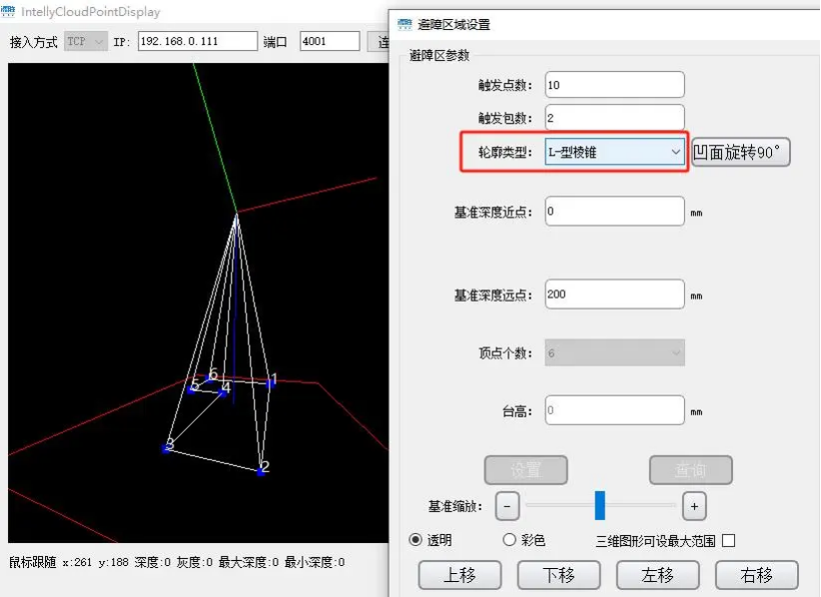Click vertex 4 in the 3D view
The image size is (821, 597).
tap(223, 392)
